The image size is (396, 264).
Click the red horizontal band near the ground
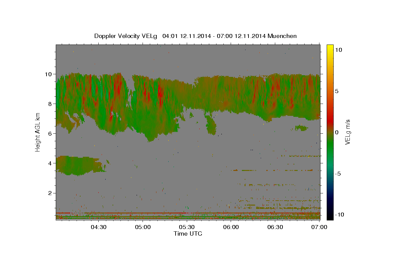tap(187, 213)
